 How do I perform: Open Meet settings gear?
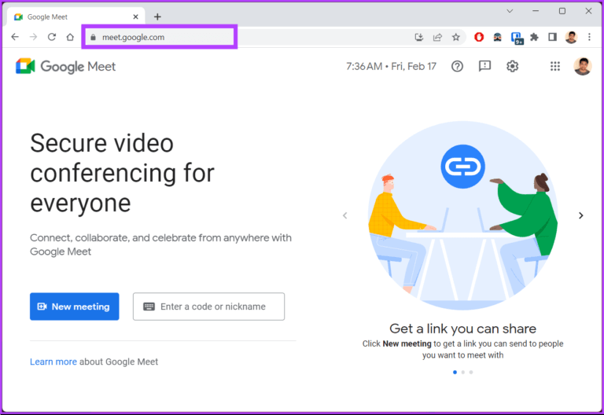coord(512,66)
